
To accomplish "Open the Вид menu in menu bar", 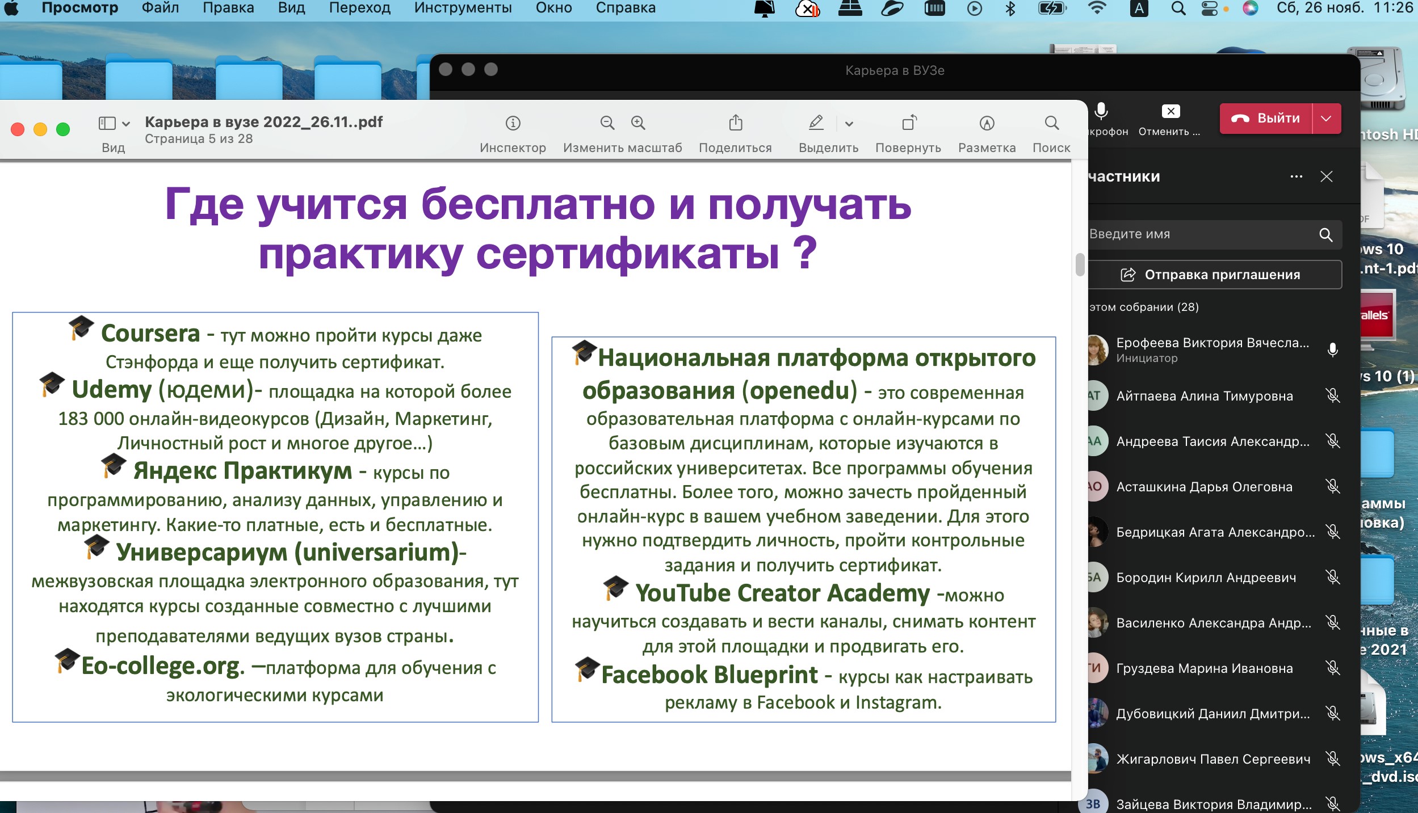I will pyautogui.click(x=291, y=8).
